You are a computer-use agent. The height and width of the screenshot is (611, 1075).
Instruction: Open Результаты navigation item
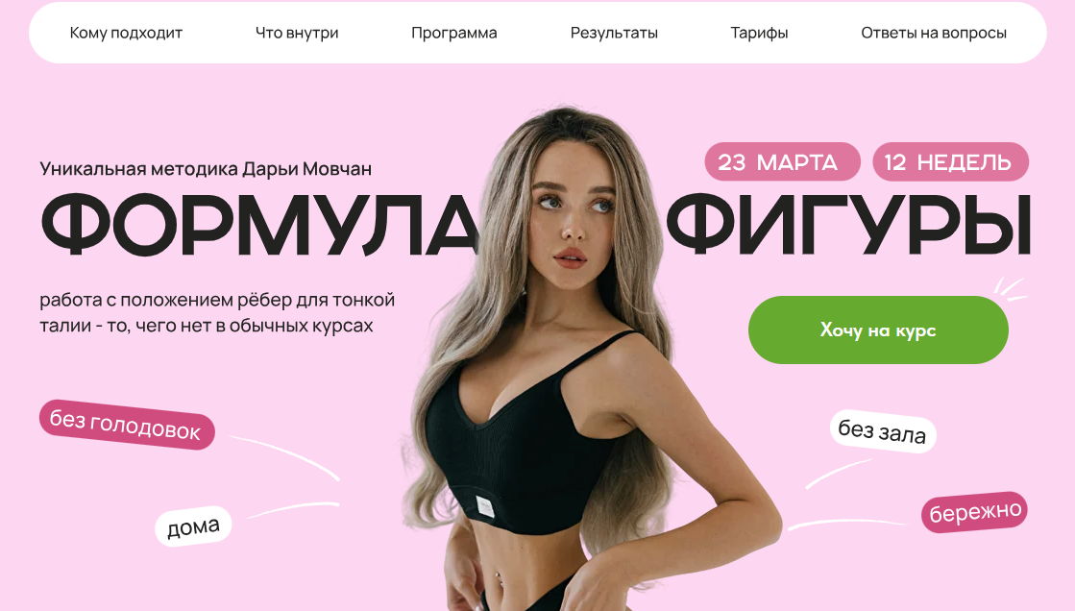tap(614, 33)
